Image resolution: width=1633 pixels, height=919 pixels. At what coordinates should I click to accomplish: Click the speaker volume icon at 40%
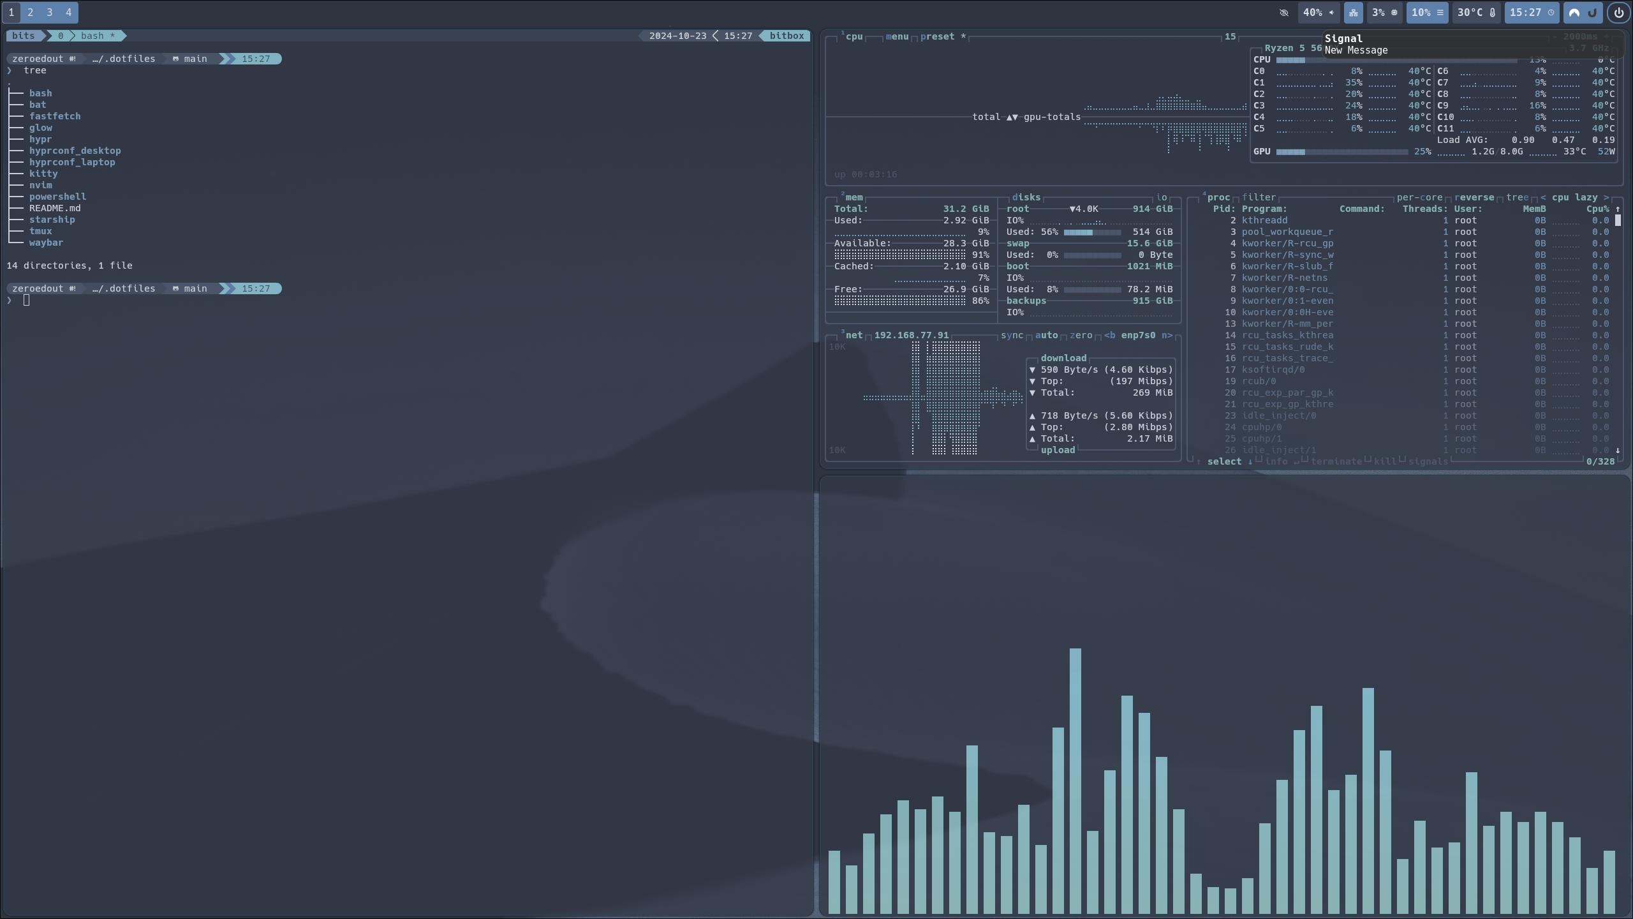1331,12
